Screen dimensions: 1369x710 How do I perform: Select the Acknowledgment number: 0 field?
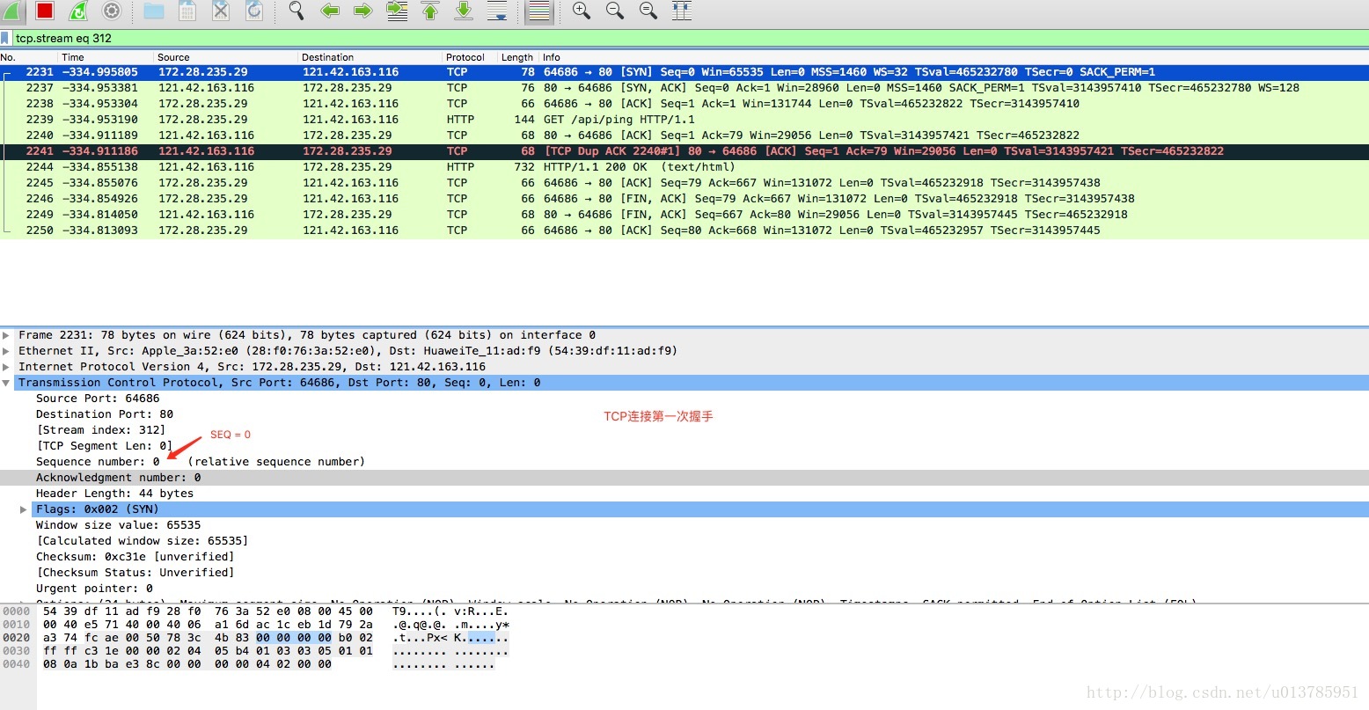pos(684,478)
